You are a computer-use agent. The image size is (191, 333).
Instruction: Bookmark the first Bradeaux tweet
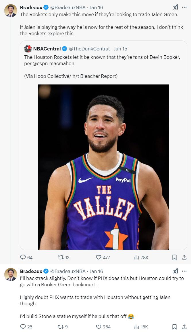click(174, 257)
